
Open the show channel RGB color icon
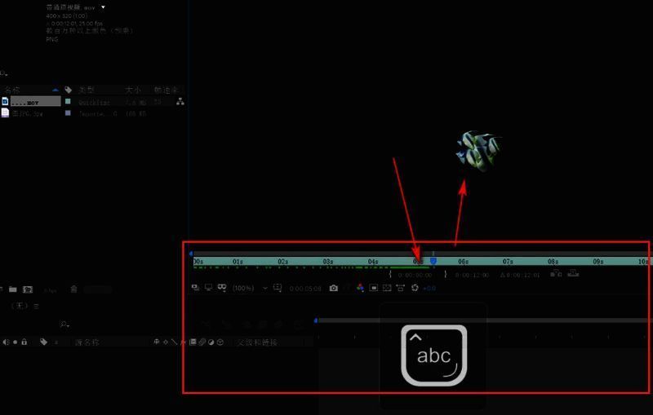(360, 288)
